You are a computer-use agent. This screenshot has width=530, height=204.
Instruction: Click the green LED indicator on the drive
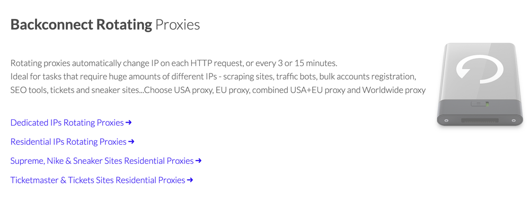(x=487, y=104)
